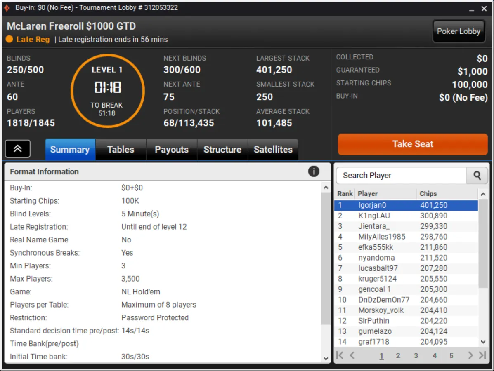Image resolution: width=494 pixels, height=371 pixels.
Task: Go to previous page of player list
Action: coord(352,355)
